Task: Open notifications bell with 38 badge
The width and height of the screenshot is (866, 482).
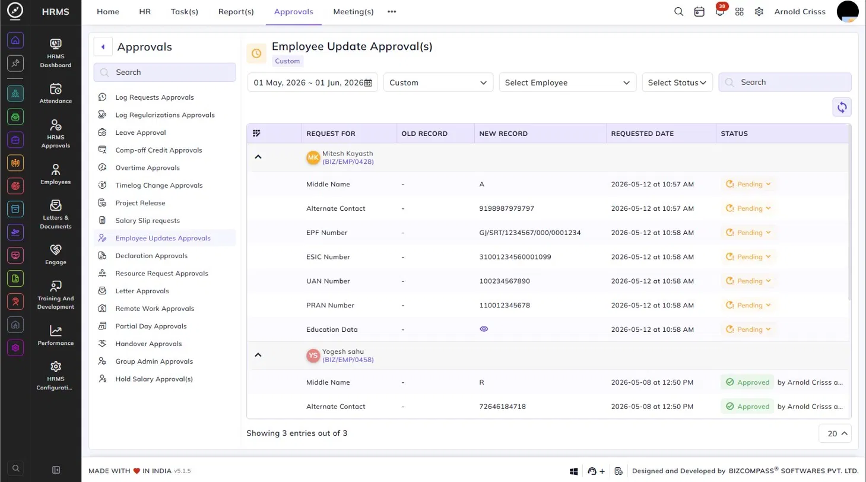Action: pyautogui.click(x=720, y=12)
